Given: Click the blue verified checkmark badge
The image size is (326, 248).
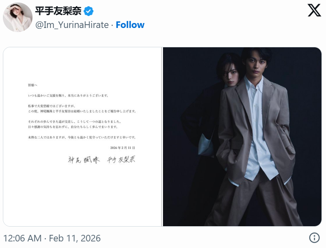Looking at the screenshot, I should [88, 11].
